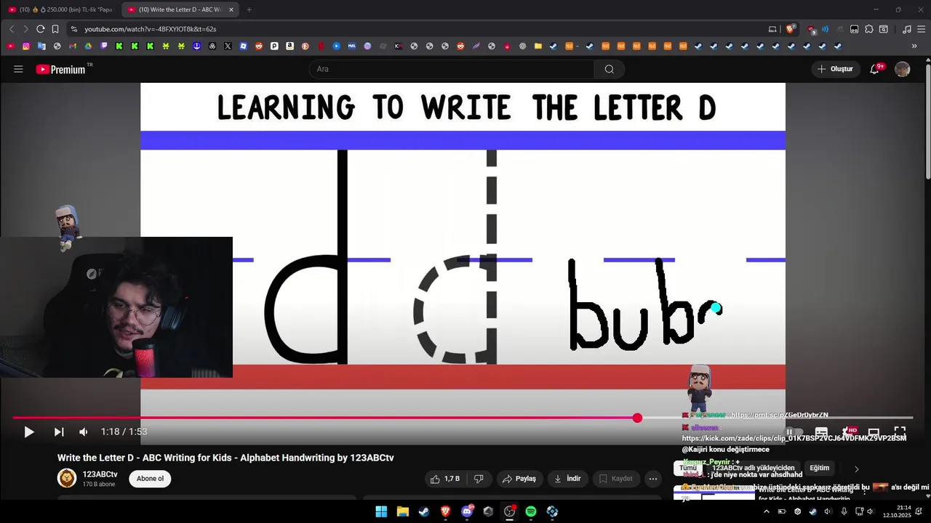Open the account avatar menu

(x=903, y=69)
